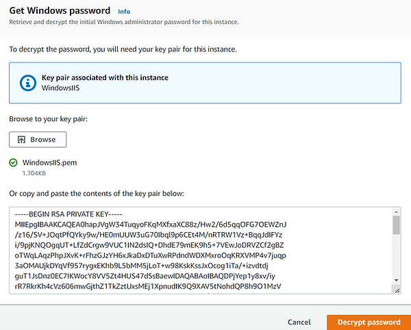Cancel the Get Windows password dialog
411x330 pixels.
[x=299, y=322]
